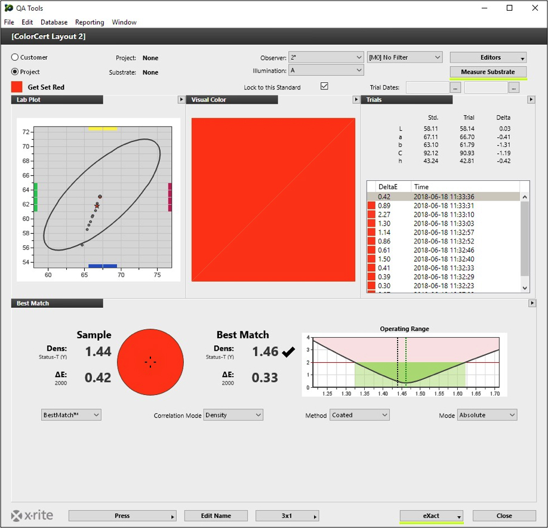
Task: Click the Edit Name button
Action: [x=215, y=515]
